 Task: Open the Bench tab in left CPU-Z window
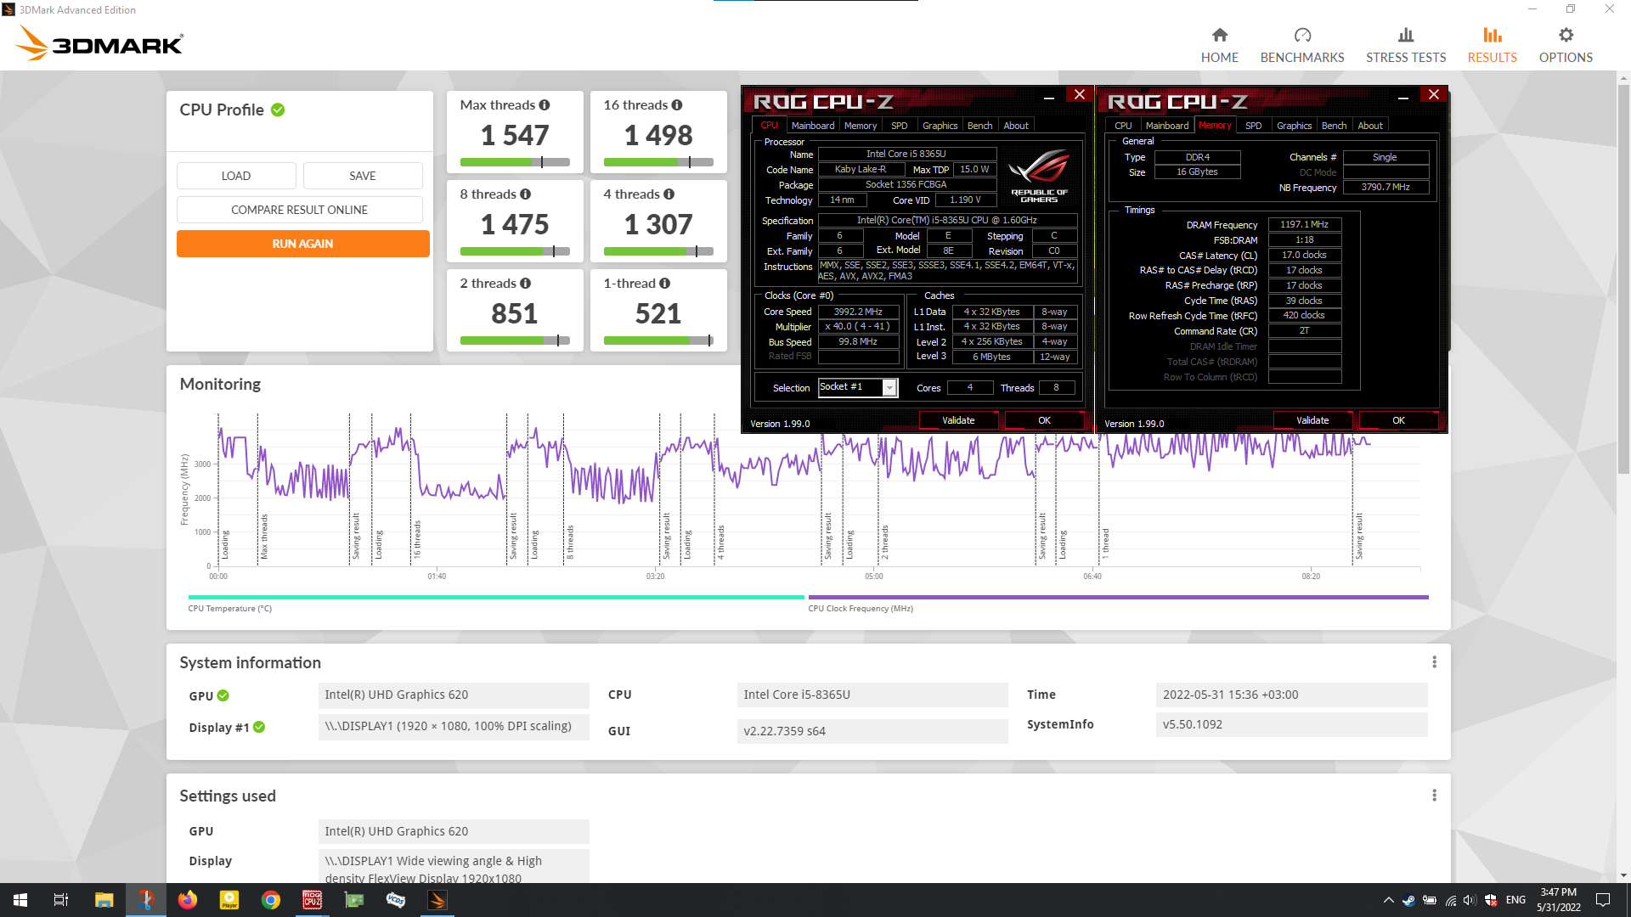pos(979,126)
